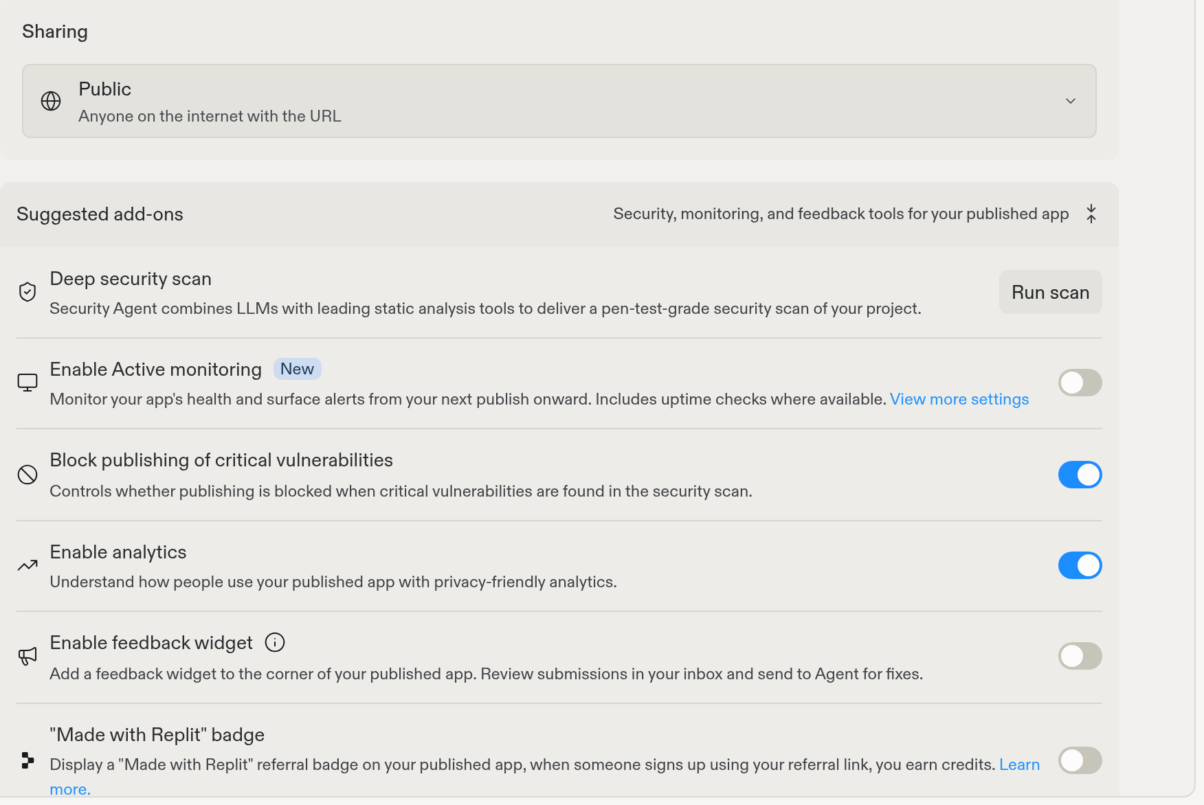Expand sharing options with the chevron

pos(1071,101)
